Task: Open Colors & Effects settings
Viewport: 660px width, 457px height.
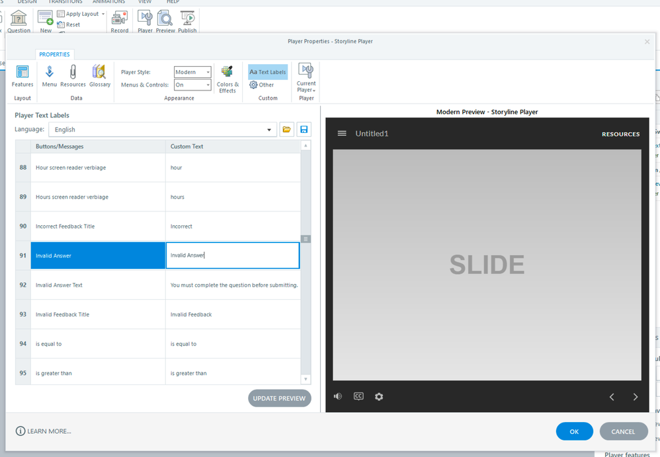Action: point(227,79)
